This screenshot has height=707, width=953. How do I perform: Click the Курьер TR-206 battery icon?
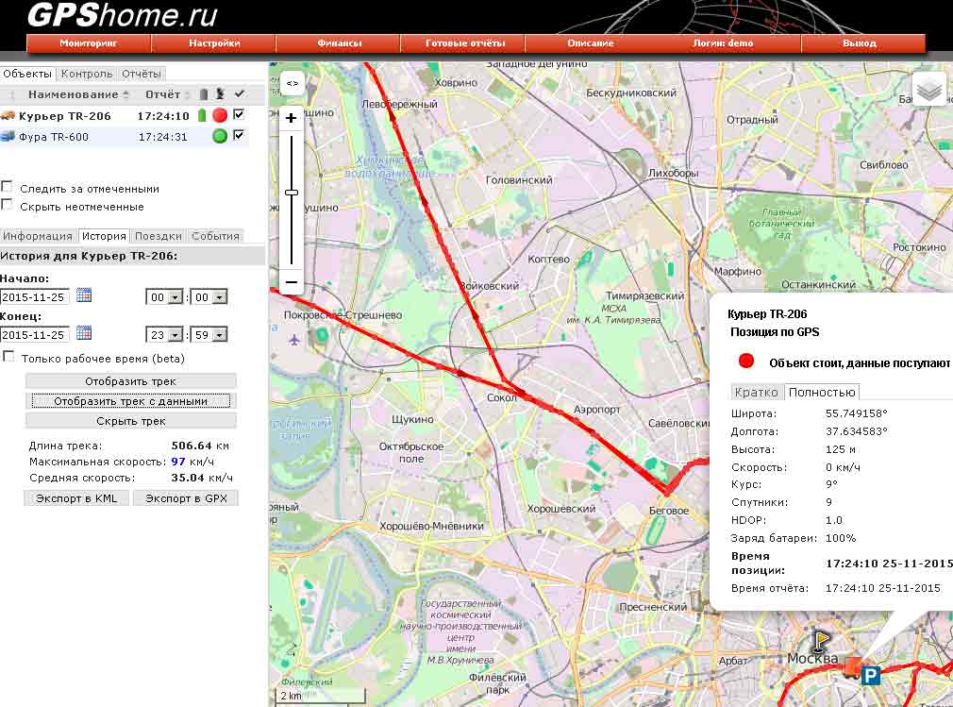coord(202,115)
